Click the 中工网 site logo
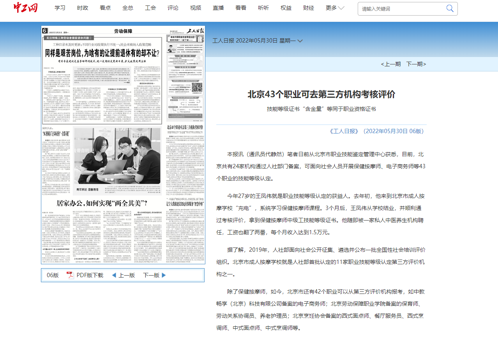The image size is (498, 340). pos(26,8)
